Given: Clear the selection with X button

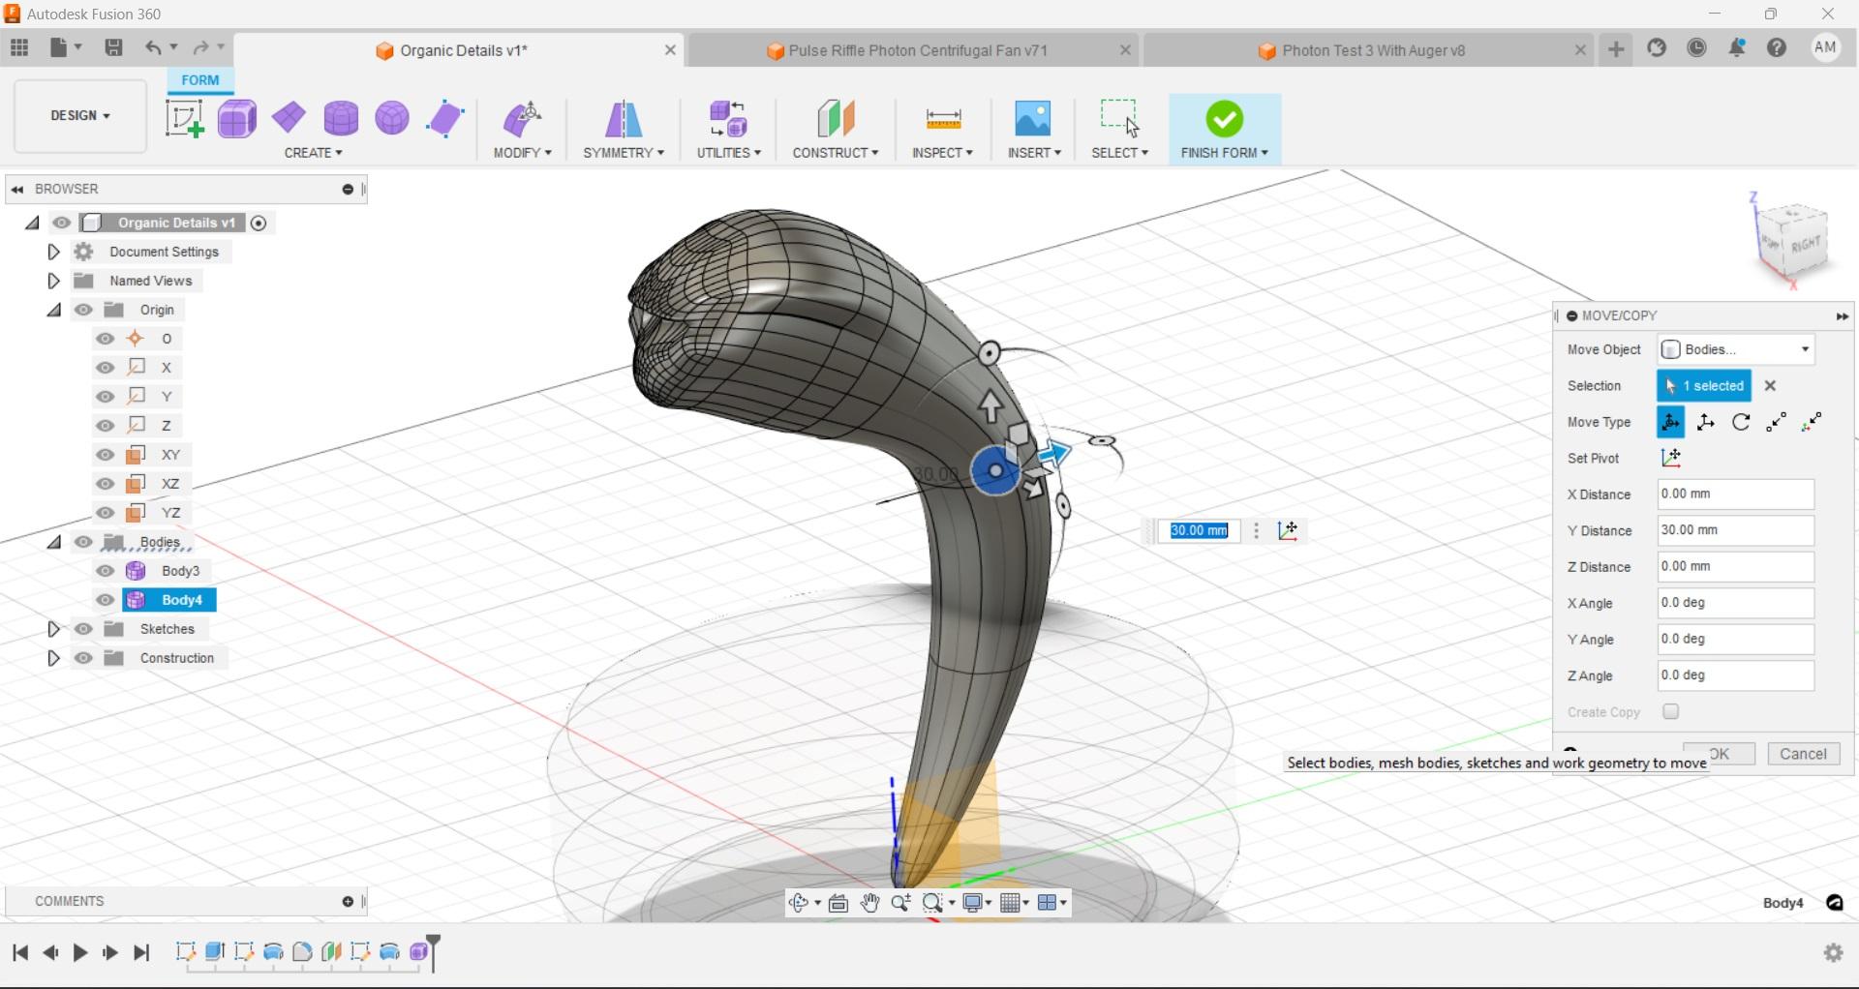Looking at the screenshot, I should point(1771,385).
